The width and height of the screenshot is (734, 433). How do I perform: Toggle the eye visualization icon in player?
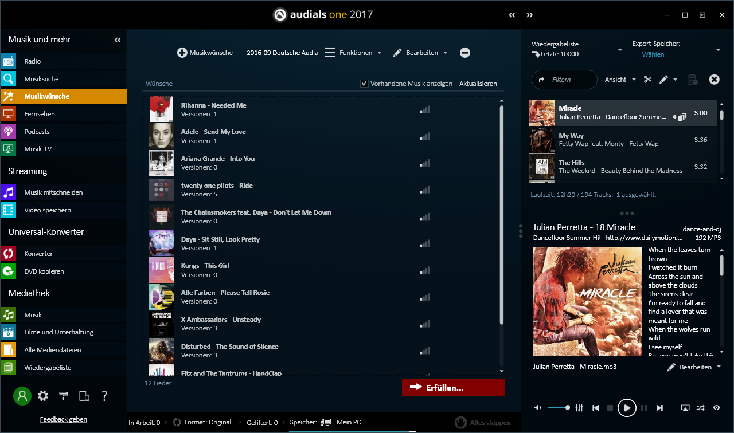[716, 407]
